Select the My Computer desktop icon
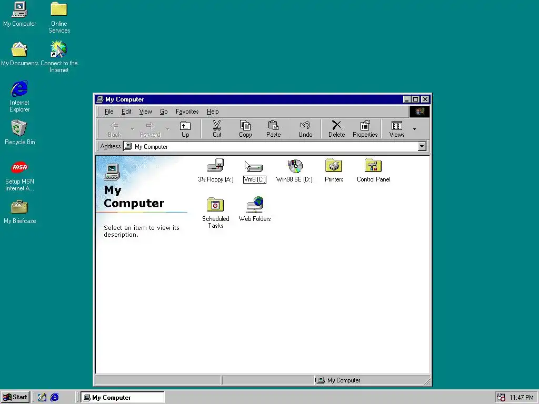The width and height of the screenshot is (539, 404). click(19, 14)
